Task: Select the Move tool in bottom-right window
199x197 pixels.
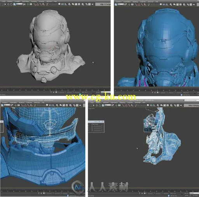Action: [x=97, y=105]
